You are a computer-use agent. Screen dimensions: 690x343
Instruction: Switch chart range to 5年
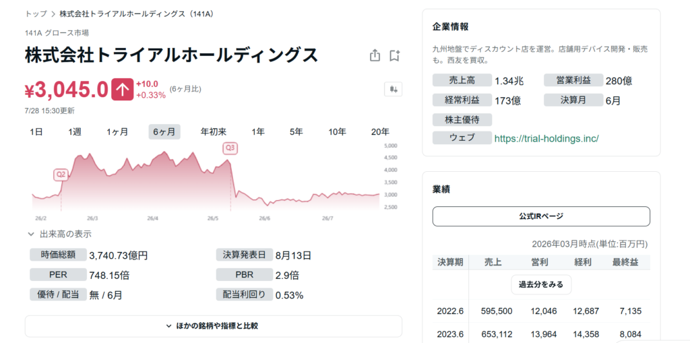(296, 131)
